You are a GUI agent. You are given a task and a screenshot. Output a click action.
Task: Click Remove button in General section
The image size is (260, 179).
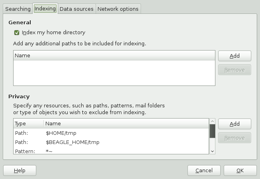[235, 70]
